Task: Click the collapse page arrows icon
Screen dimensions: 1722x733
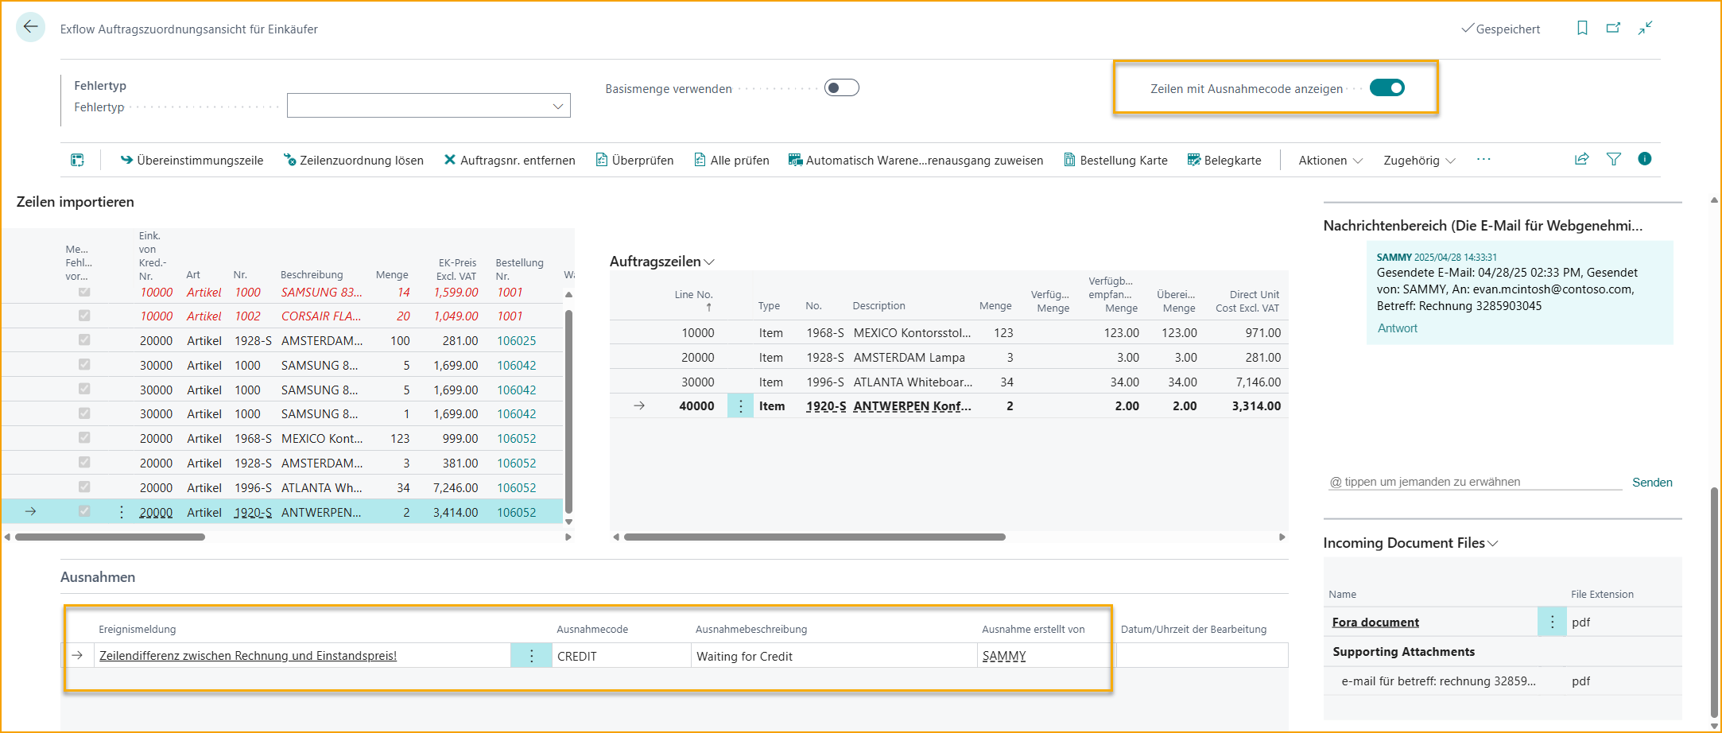Action: pyautogui.click(x=1645, y=28)
